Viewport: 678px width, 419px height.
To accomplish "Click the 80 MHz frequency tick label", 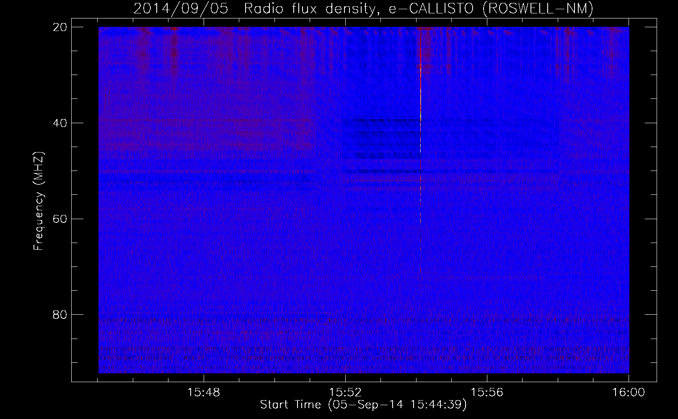I will 60,315.
